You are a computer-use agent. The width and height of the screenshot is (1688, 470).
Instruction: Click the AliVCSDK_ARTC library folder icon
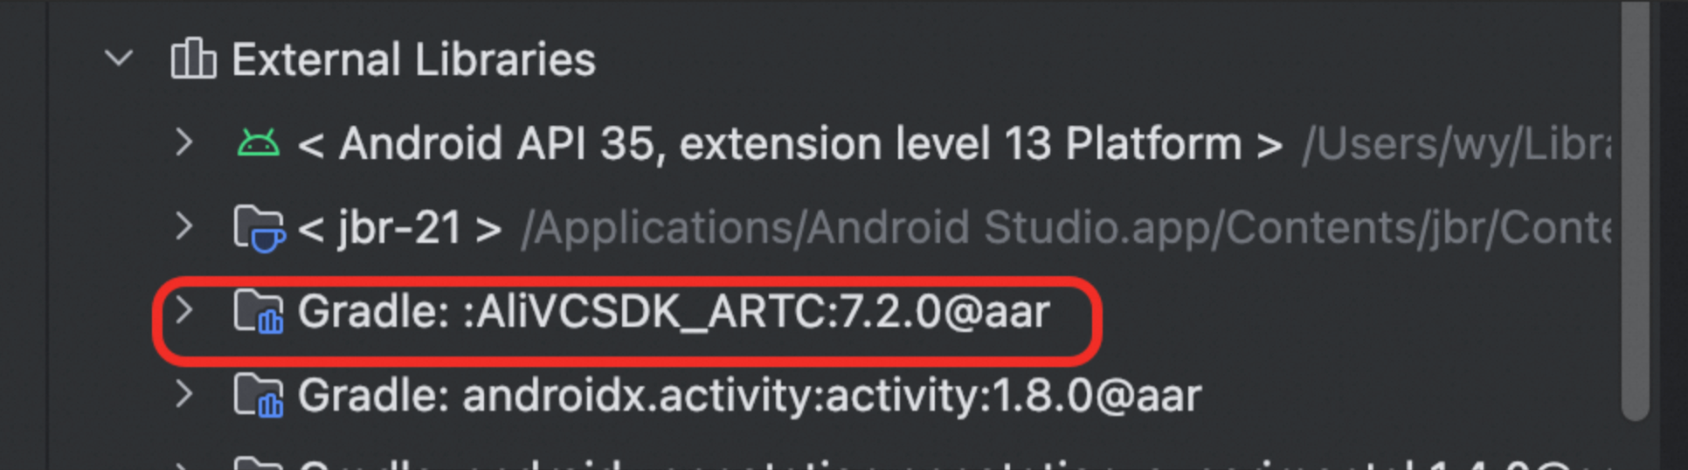click(x=259, y=312)
